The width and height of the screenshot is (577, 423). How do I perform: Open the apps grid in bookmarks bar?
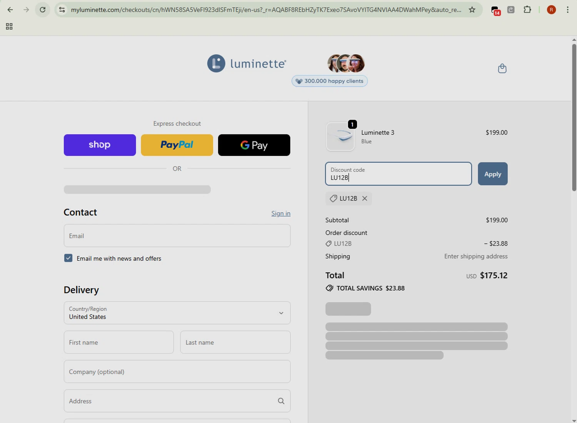pyautogui.click(x=9, y=27)
